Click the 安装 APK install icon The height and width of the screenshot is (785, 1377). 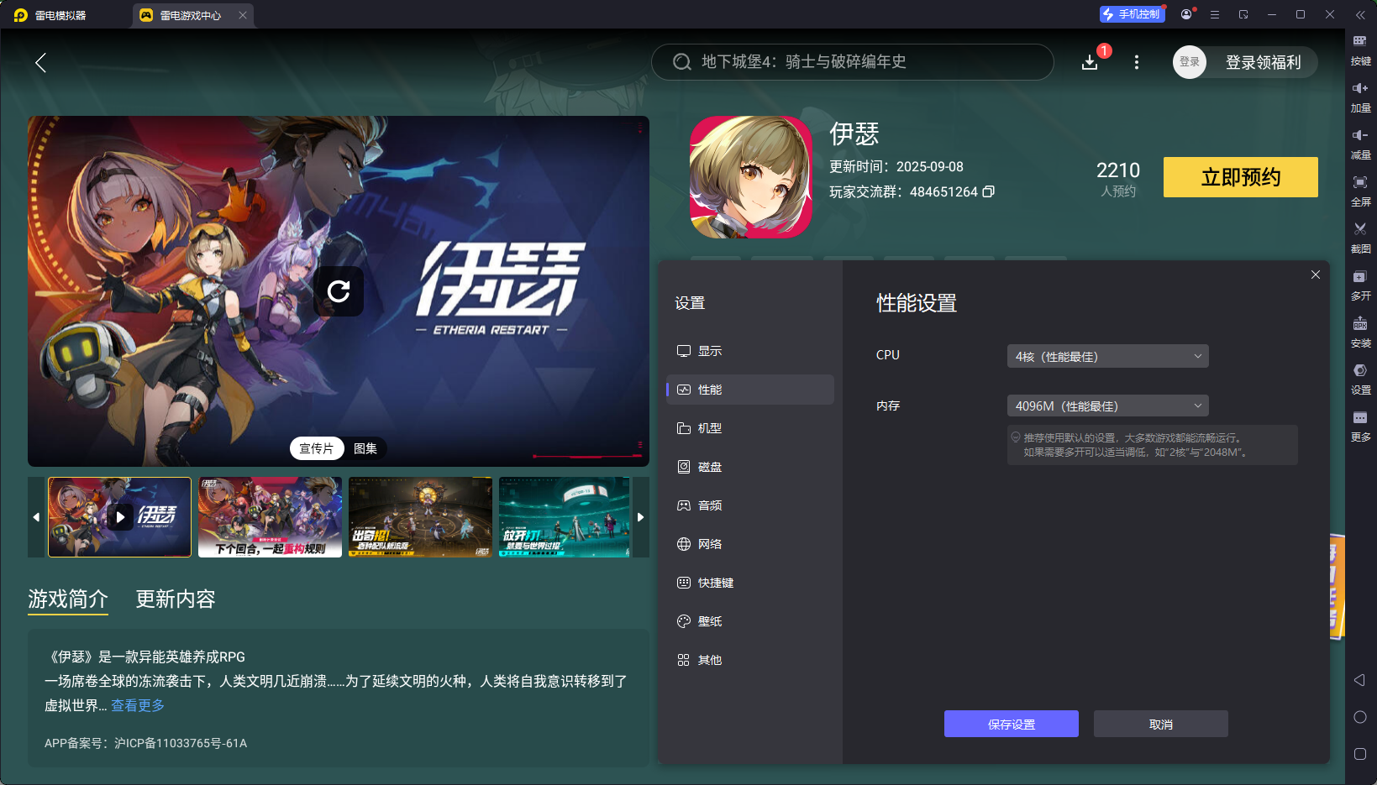coord(1360,332)
